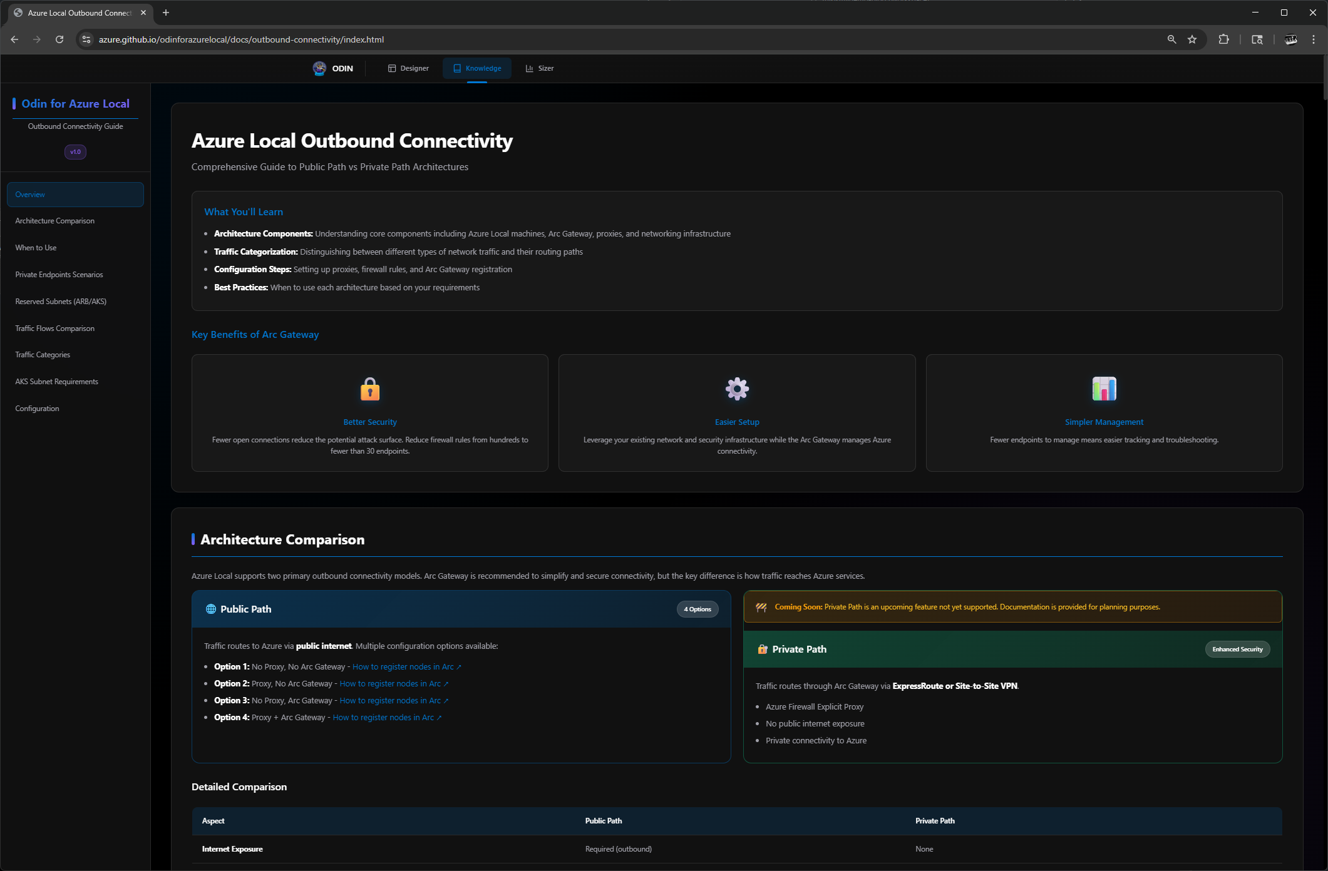
Task: Click the ODIN logo icon
Action: [x=319, y=68]
